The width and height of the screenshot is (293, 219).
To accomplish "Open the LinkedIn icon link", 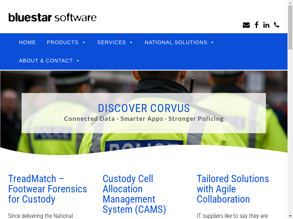I will click(x=266, y=25).
